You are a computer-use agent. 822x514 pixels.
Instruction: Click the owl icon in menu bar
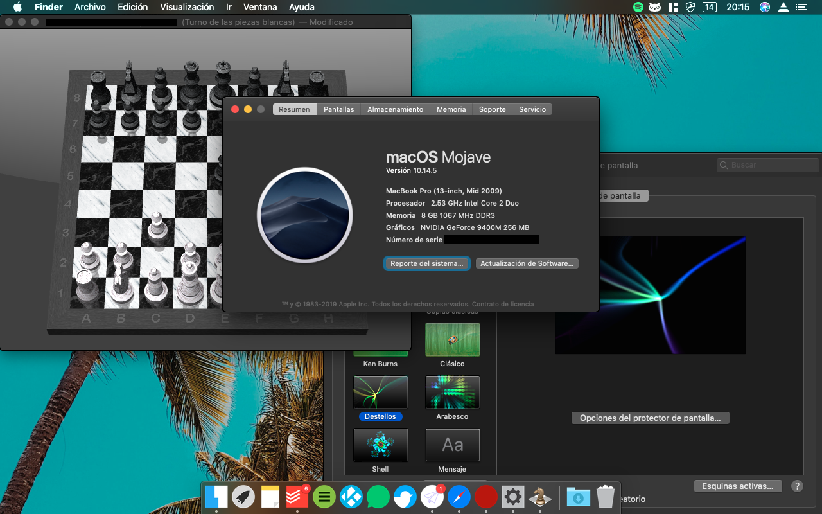coord(655,7)
